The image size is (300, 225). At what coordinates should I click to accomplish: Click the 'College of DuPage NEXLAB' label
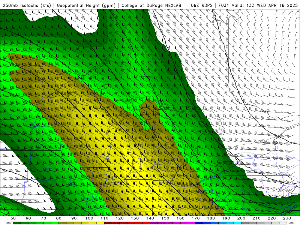coord(151,6)
